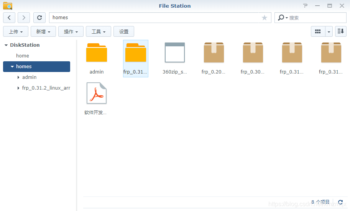Click the 360zip_s... file name label
This screenshot has height=211, width=350.
tap(175, 72)
